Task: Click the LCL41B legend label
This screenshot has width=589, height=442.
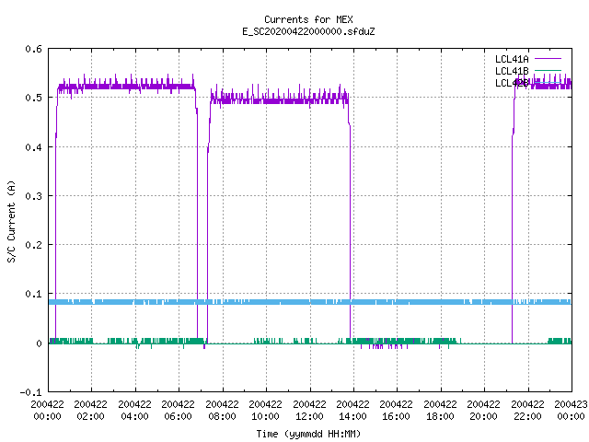Action: pyautogui.click(x=512, y=71)
